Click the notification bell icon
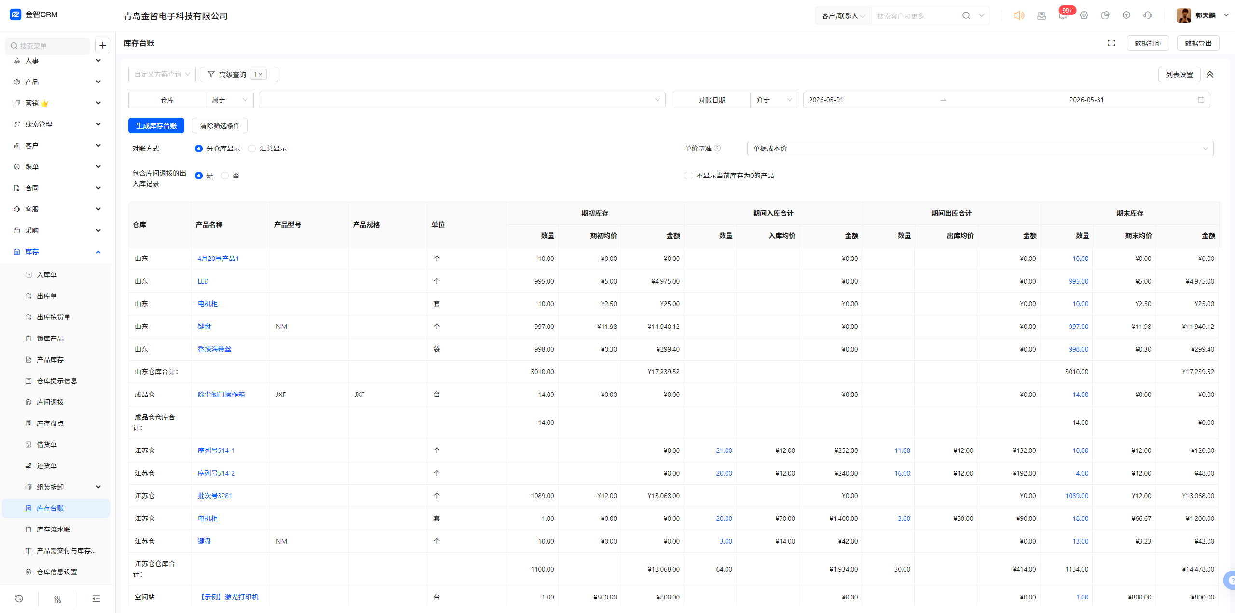 coord(1062,16)
